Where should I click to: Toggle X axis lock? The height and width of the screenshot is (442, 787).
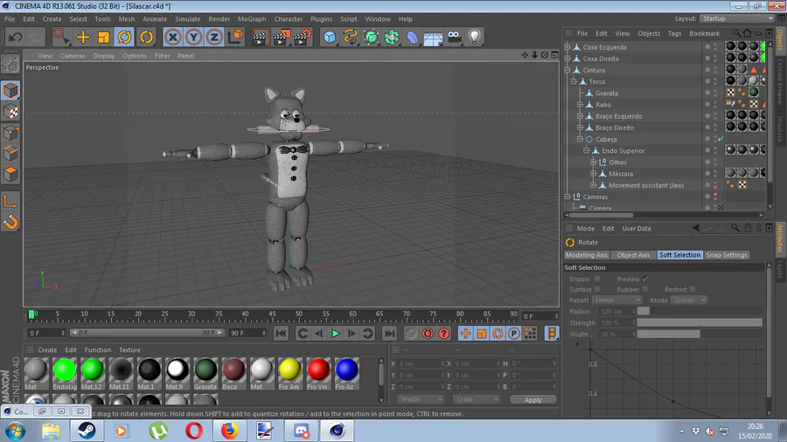tap(172, 37)
